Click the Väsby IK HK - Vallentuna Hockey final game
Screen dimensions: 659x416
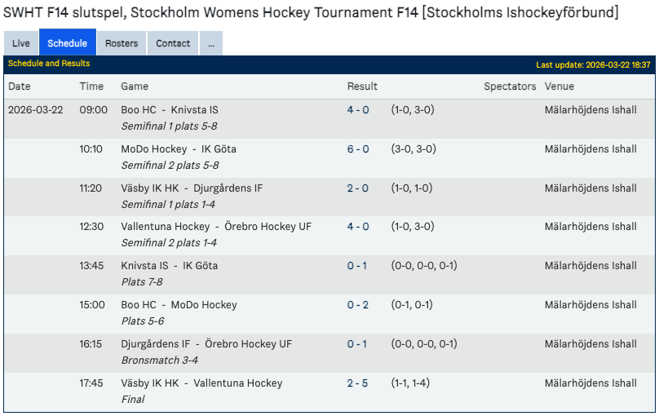[201, 383]
